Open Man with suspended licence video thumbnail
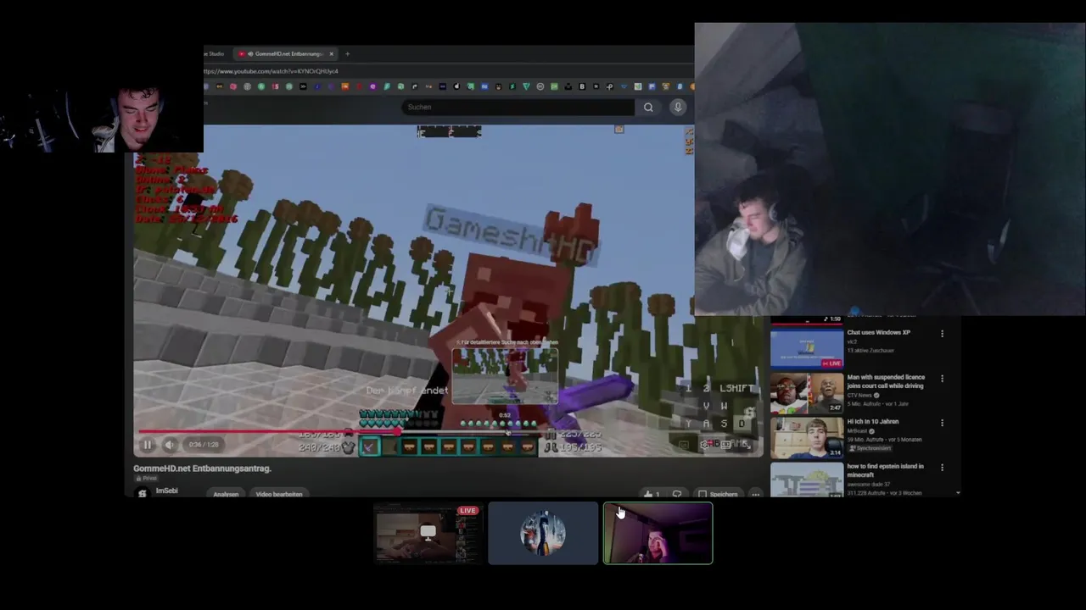 [x=807, y=393]
